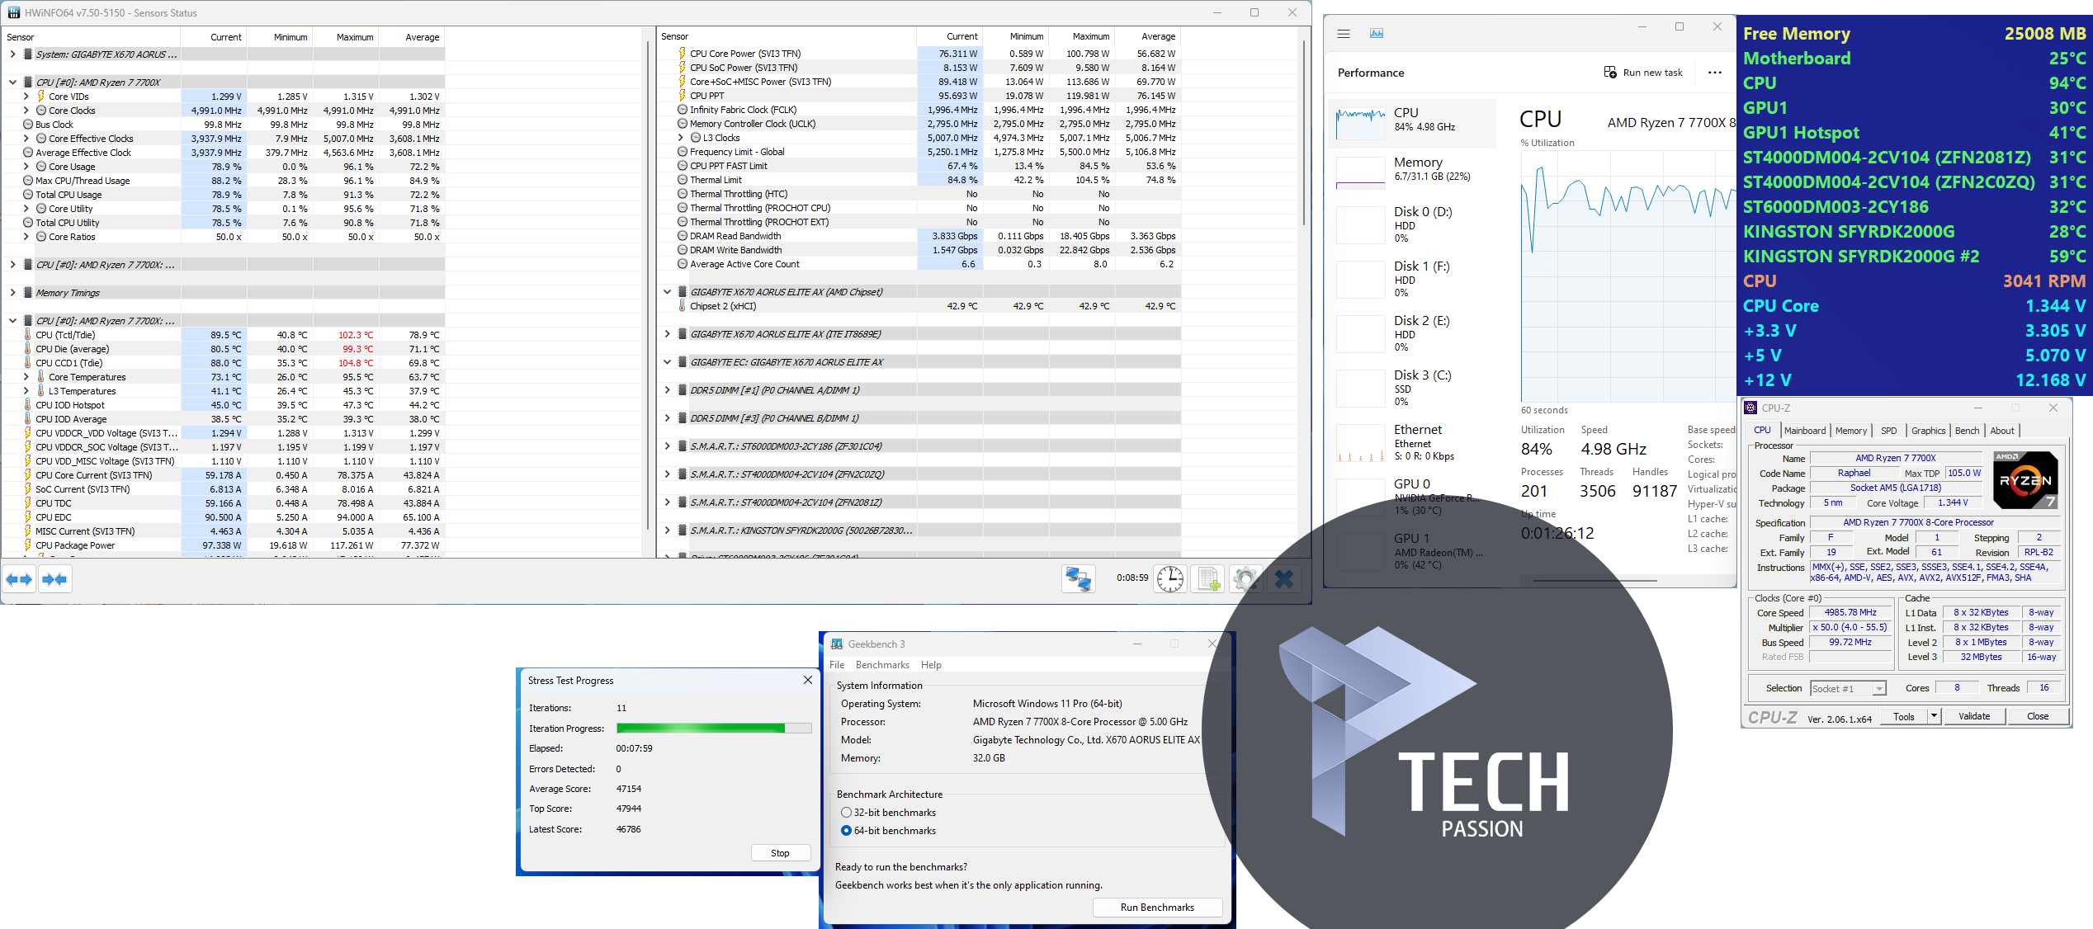Click the clock reset timer icon
The width and height of the screenshot is (2093, 929).
coord(1169,579)
